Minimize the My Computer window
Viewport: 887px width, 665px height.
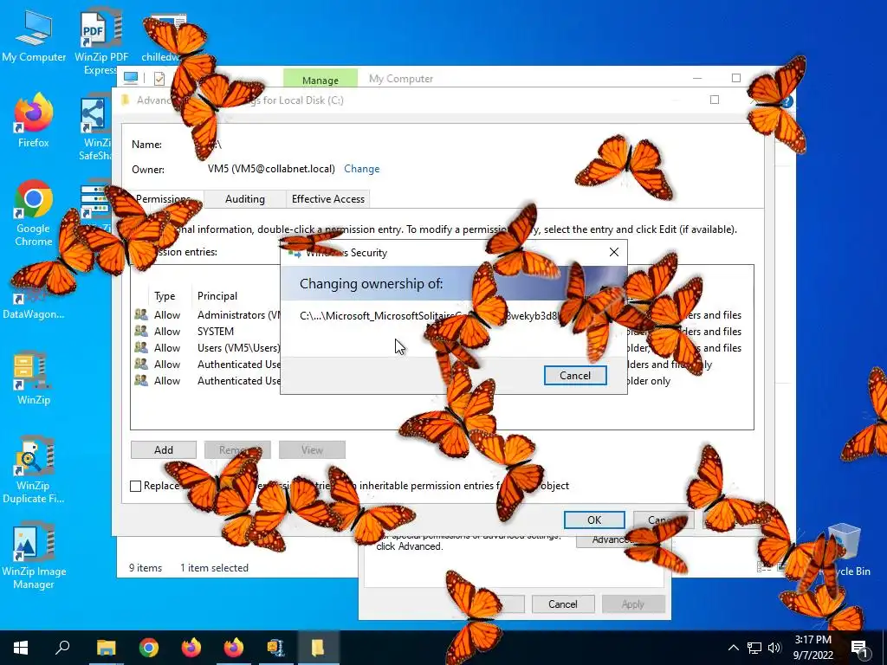click(697, 78)
